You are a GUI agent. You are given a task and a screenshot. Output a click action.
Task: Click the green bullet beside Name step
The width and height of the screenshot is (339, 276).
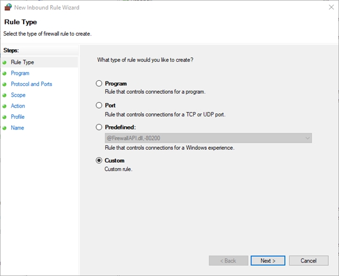(x=5, y=128)
